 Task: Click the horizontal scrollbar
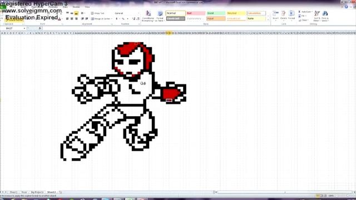pyautogui.click(x=285, y=192)
